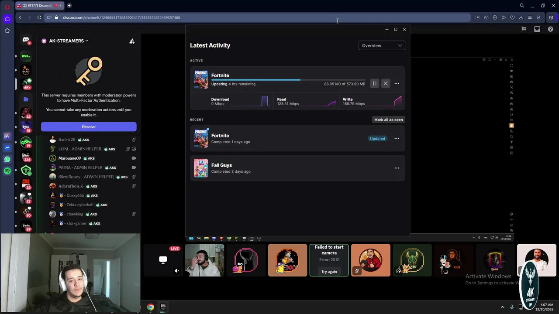
Task: Open Discord direct messages home icon
Action: click(x=26, y=40)
